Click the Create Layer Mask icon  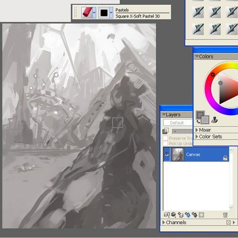click(x=201, y=215)
